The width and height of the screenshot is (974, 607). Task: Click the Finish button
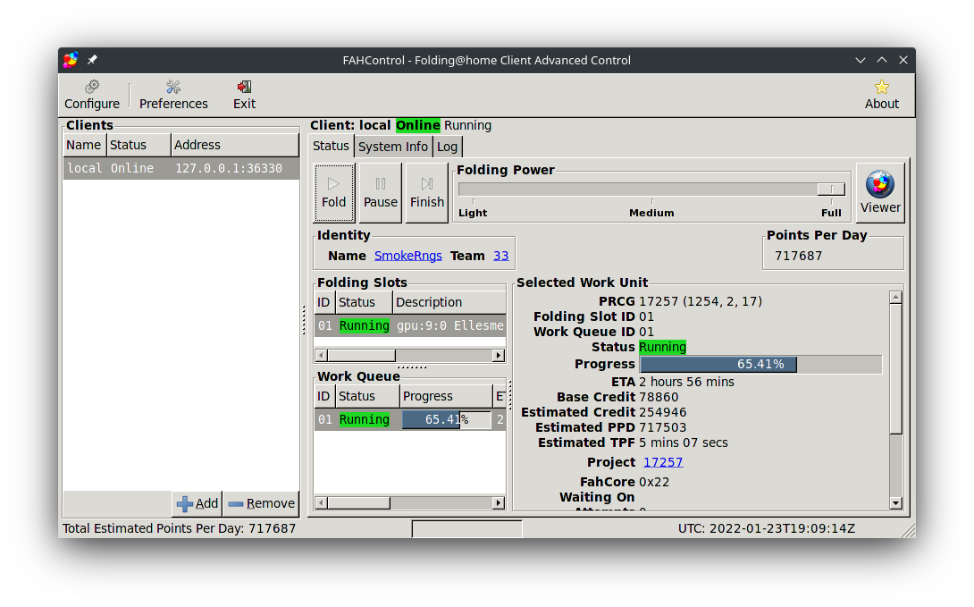point(426,192)
